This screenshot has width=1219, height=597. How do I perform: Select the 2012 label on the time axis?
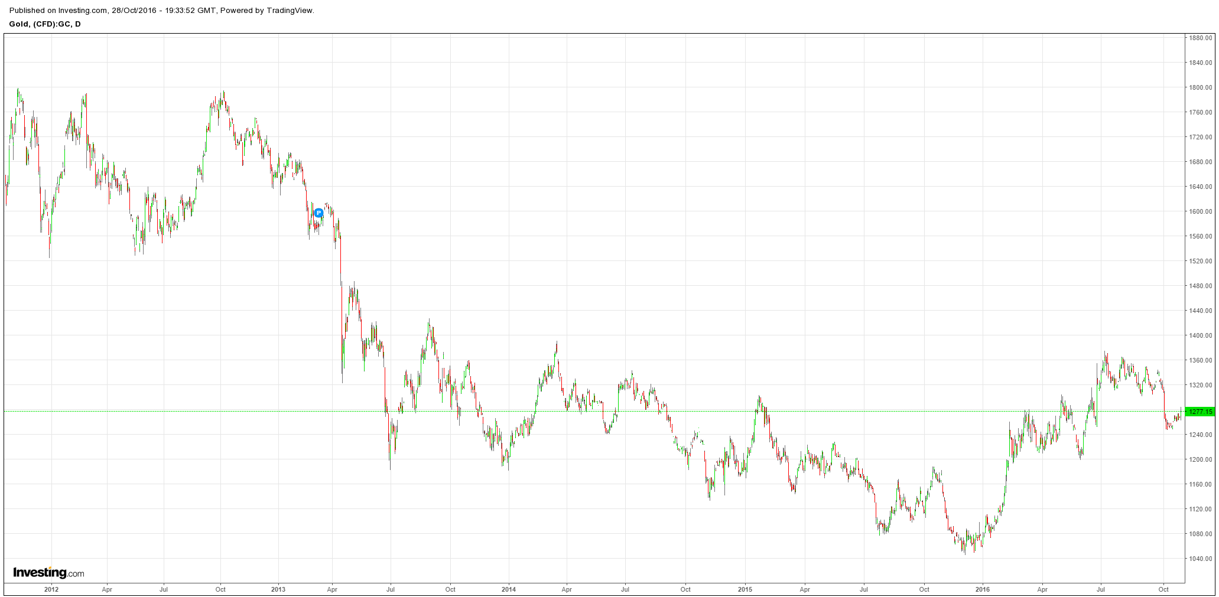(x=51, y=589)
